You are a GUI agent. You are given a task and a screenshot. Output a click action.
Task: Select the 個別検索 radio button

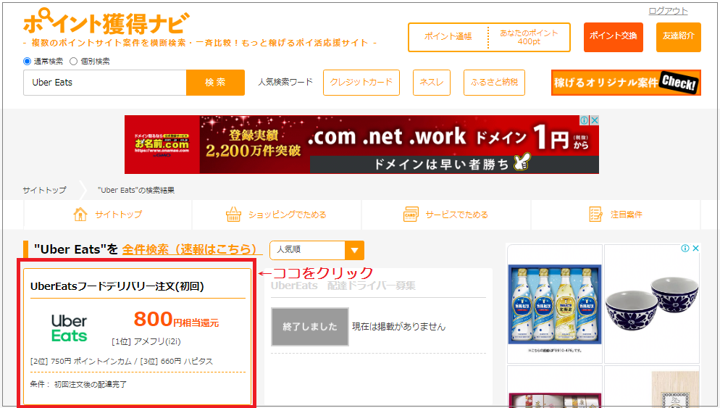point(73,61)
